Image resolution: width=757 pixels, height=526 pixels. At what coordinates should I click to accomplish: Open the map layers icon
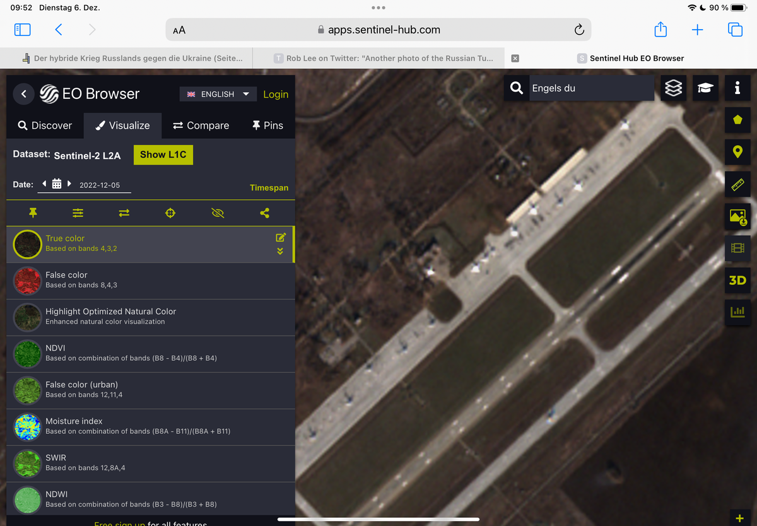pos(673,88)
